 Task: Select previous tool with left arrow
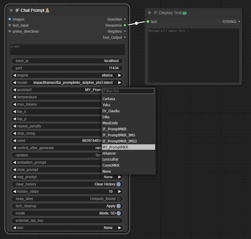tap(15, 228)
